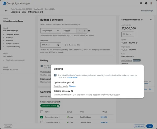Edit the $400.00 budget field
This screenshot has height=129, width=157.
[69, 31]
